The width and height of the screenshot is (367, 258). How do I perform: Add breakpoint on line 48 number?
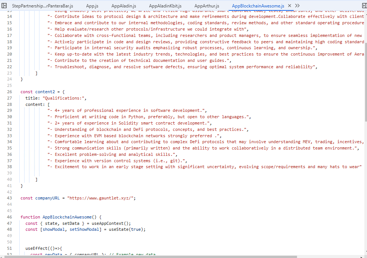tap(9, 229)
